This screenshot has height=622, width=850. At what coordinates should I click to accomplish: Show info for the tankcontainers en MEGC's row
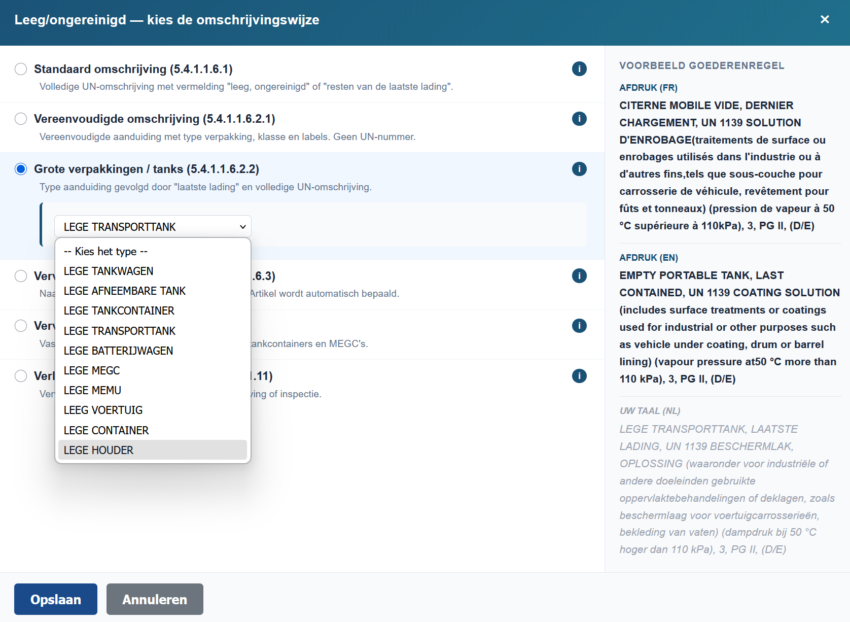(x=579, y=326)
